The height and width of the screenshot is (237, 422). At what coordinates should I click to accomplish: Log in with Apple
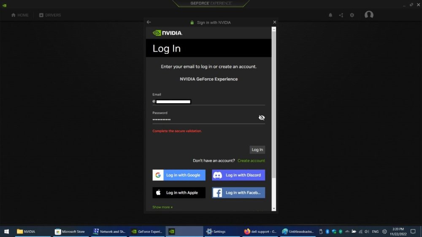[179, 192]
